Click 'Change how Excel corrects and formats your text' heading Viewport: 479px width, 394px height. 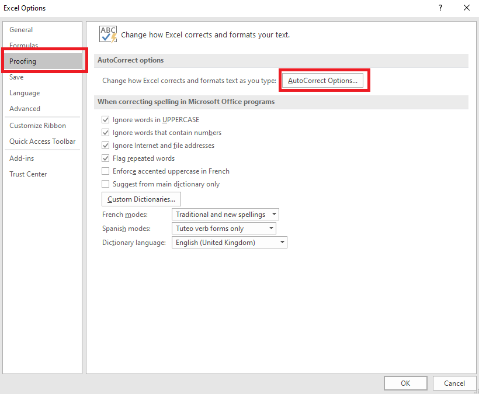click(x=205, y=35)
